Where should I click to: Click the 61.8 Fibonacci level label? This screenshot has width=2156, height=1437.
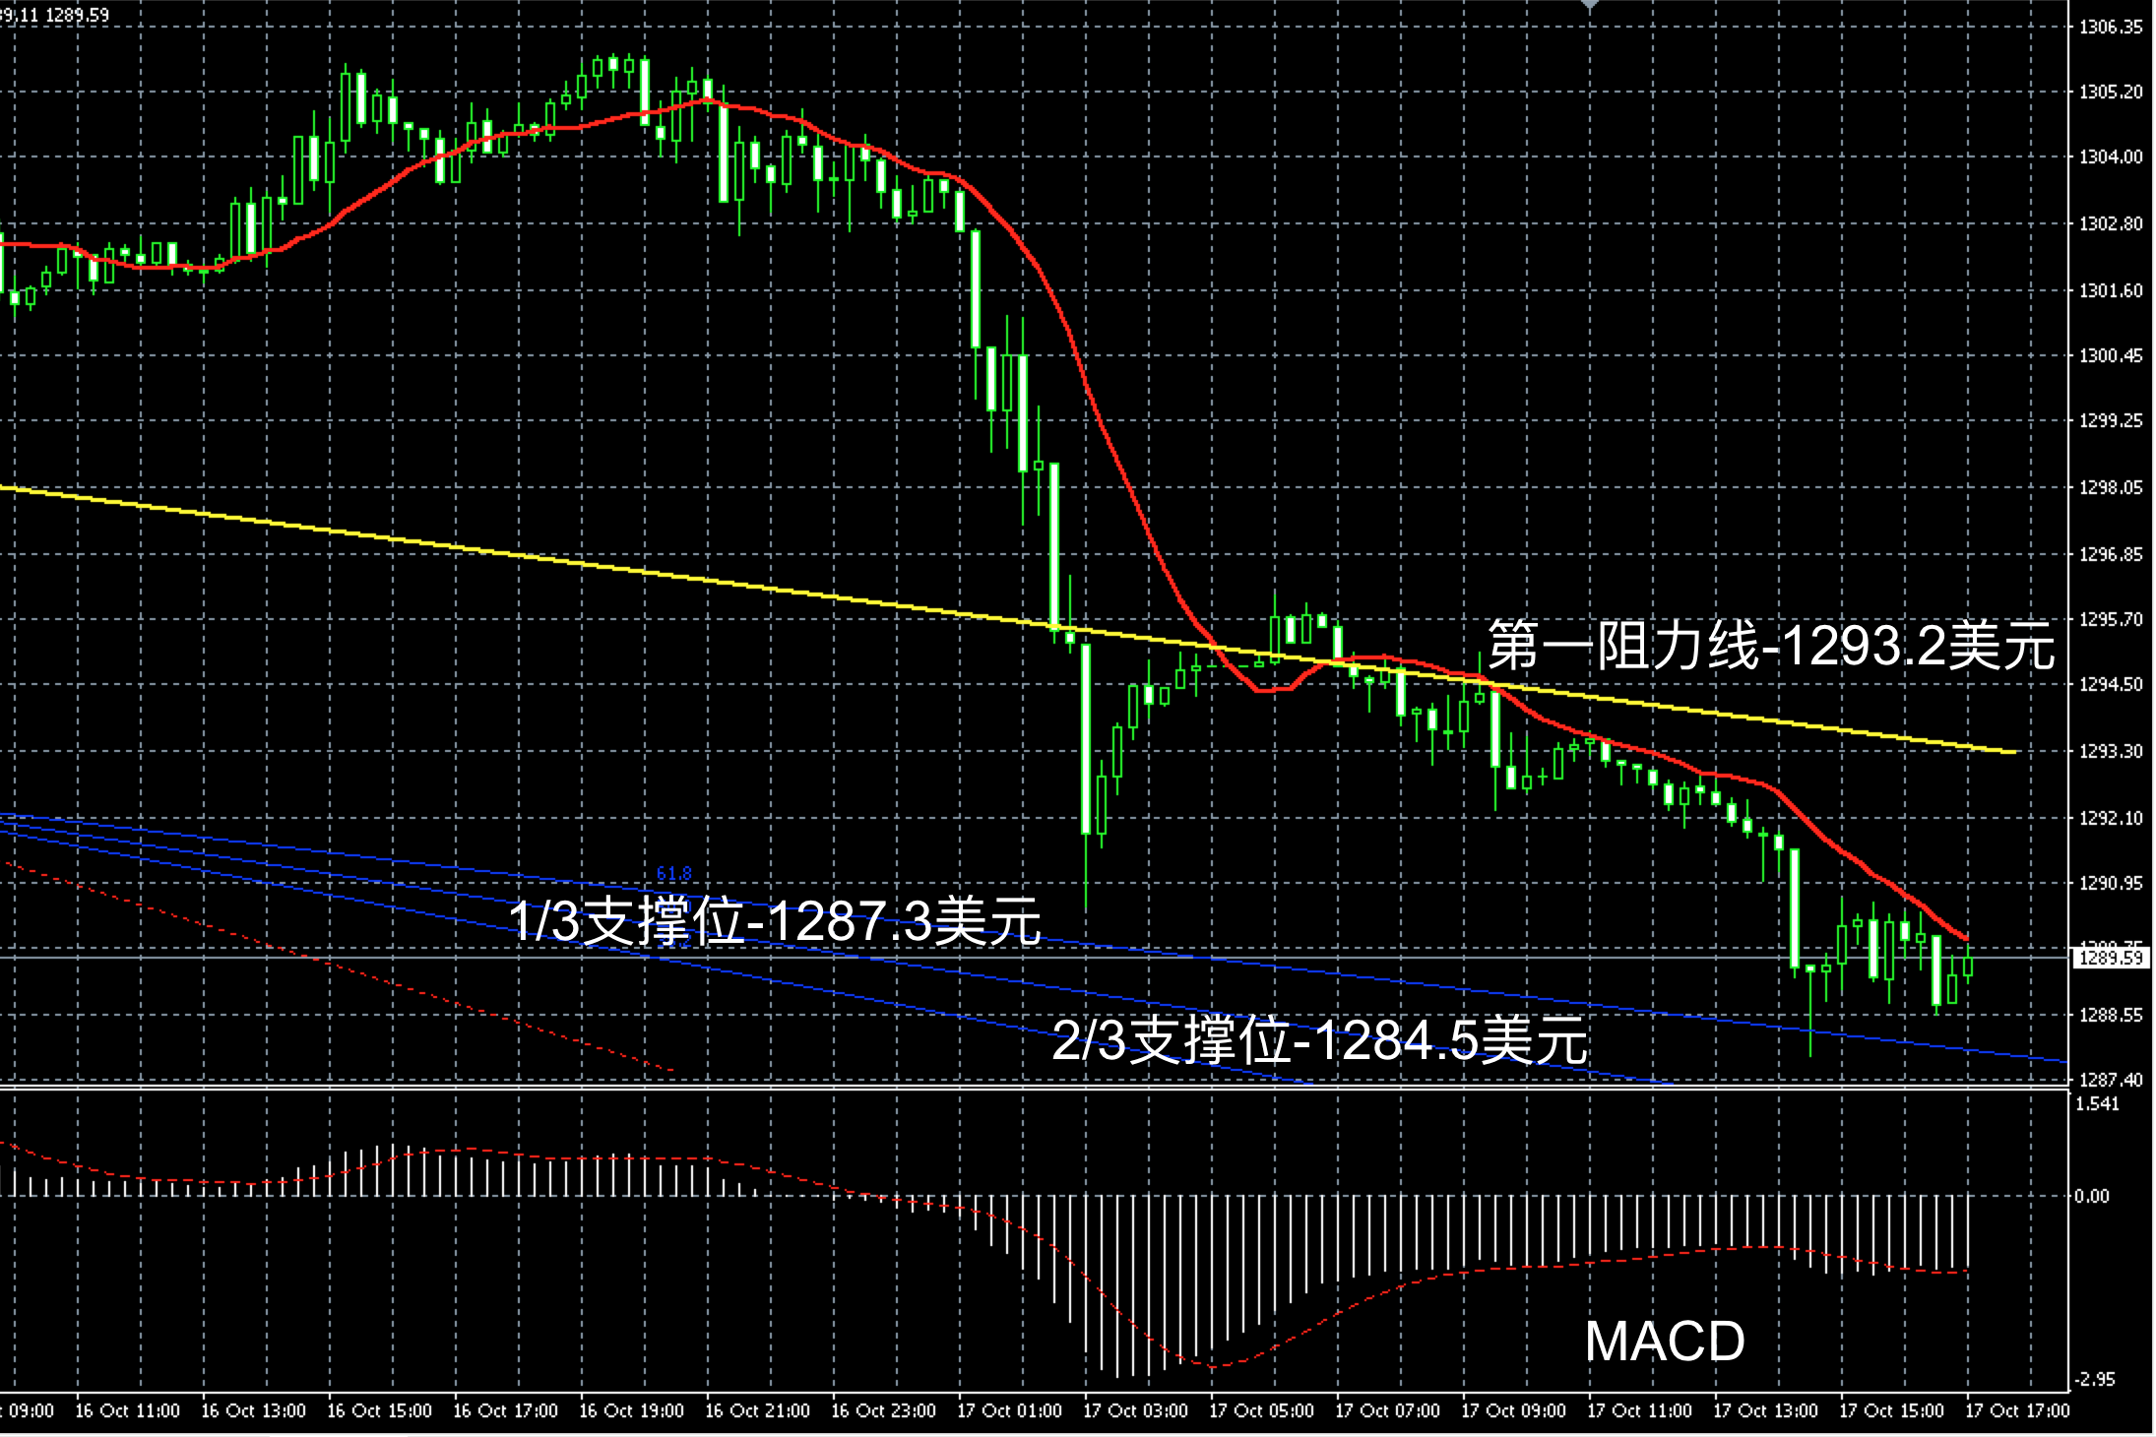click(673, 873)
